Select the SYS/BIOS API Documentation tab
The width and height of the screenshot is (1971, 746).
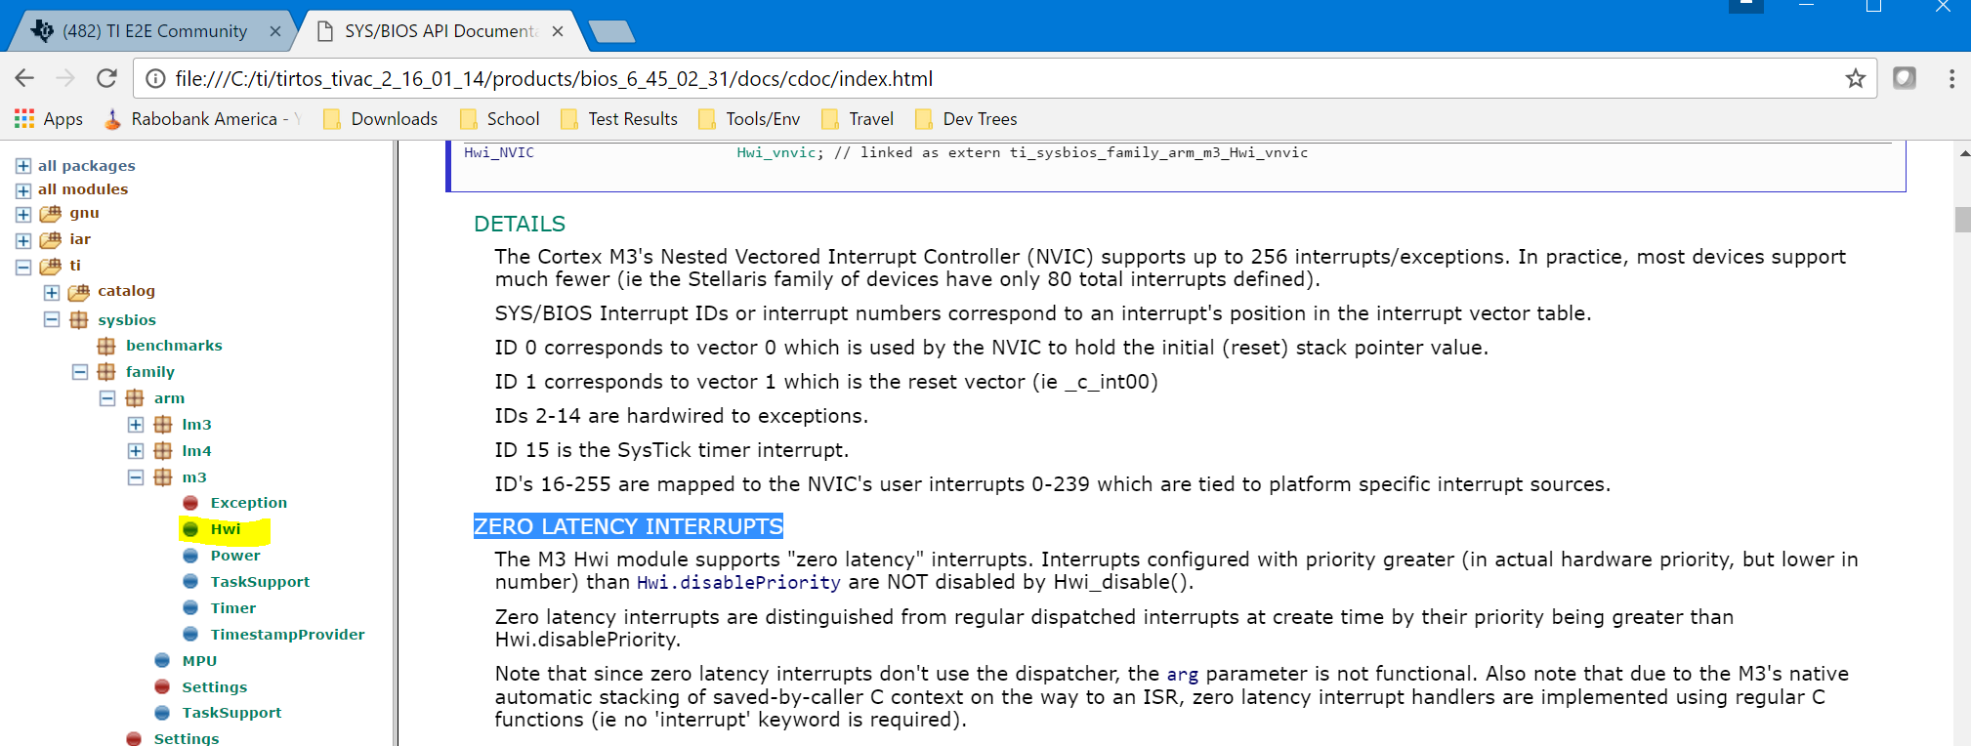click(x=440, y=31)
